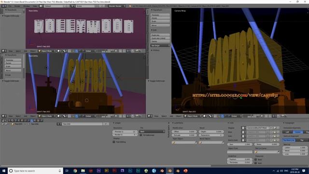Open the Set Origin dropdown
The height and width of the screenshot is (174, 309).
tap(160, 45)
